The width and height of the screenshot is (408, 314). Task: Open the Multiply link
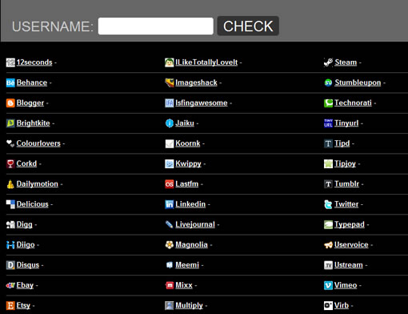189,306
